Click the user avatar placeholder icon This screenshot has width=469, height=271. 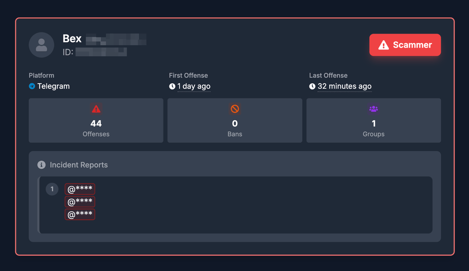[41, 45]
